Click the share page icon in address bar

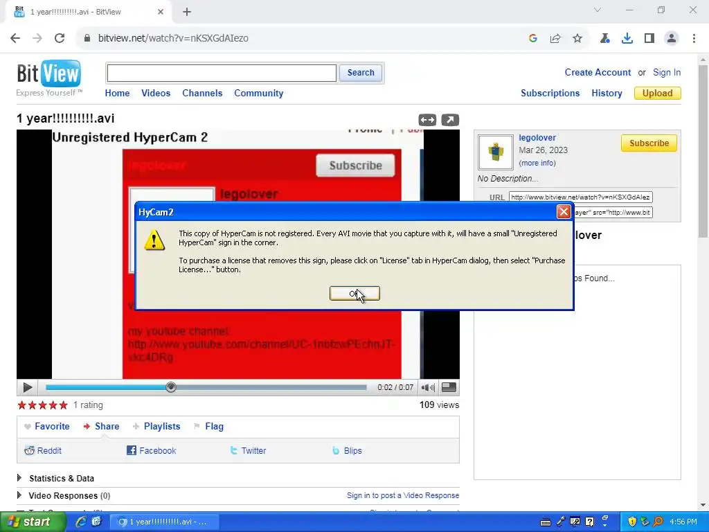click(x=555, y=38)
